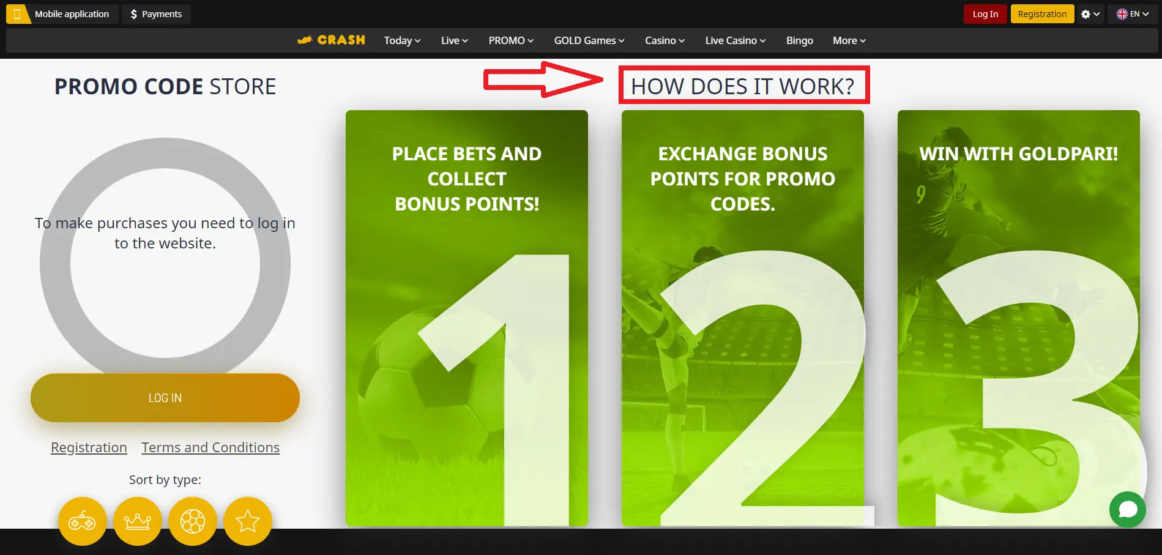Expand the GOLD Games dropdown
The height and width of the screenshot is (555, 1162).
tap(589, 40)
